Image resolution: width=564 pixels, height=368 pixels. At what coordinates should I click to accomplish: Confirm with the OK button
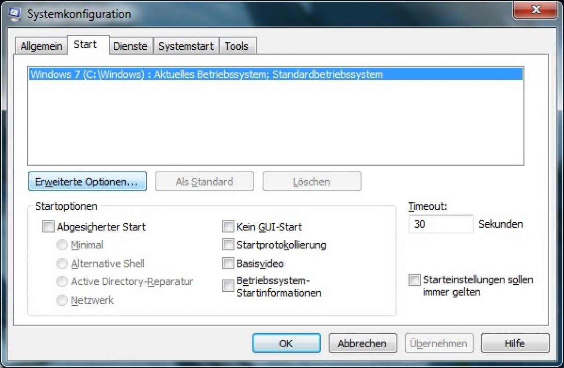pyautogui.click(x=286, y=343)
